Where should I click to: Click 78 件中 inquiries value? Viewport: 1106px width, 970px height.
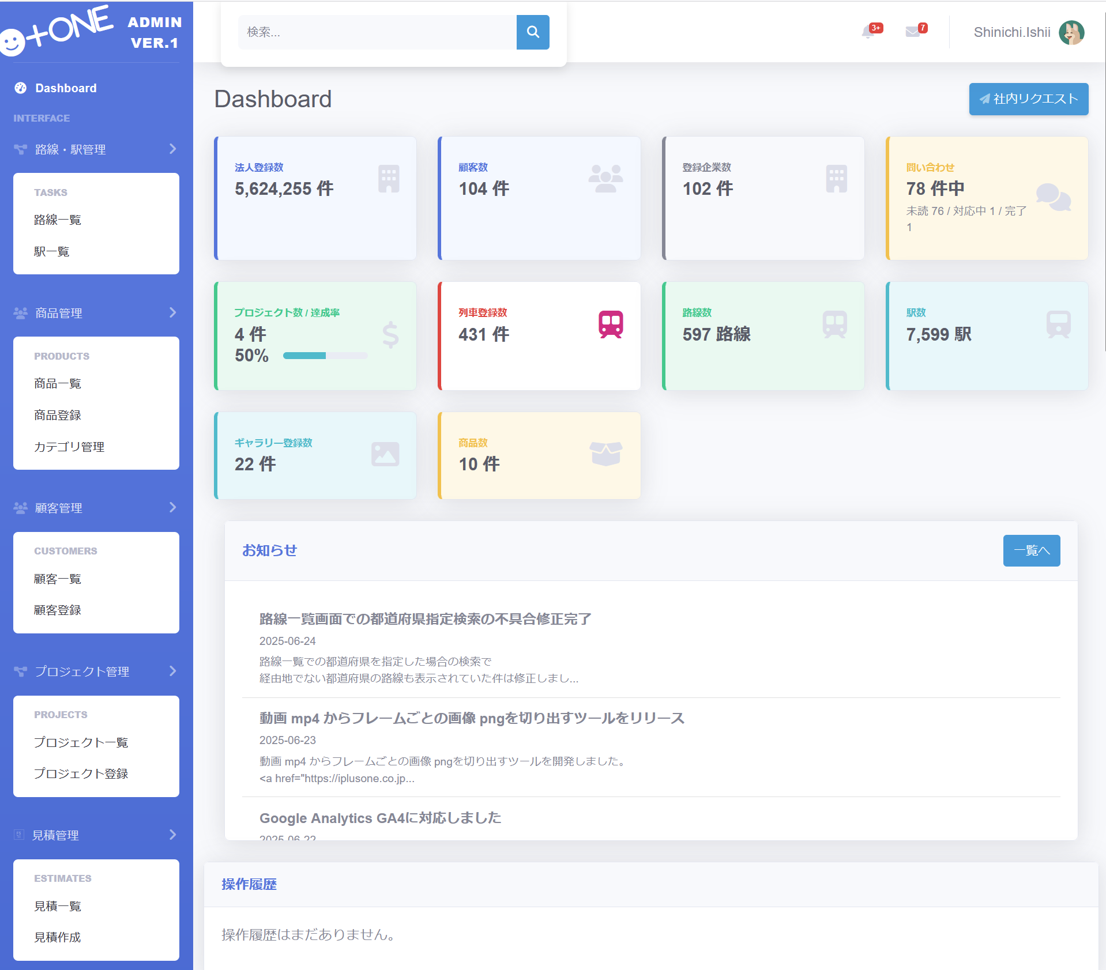point(935,188)
